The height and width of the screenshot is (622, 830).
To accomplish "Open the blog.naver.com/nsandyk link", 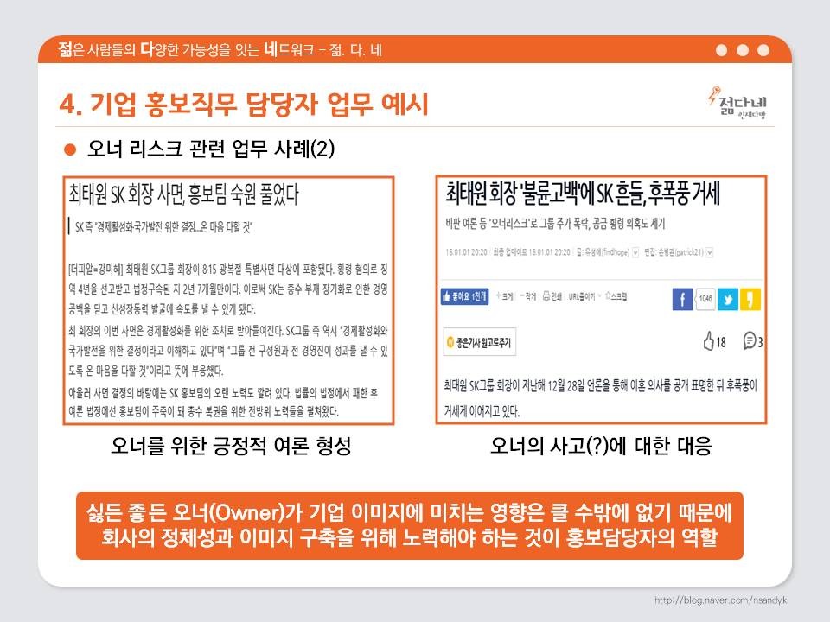I will [x=720, y=600].
